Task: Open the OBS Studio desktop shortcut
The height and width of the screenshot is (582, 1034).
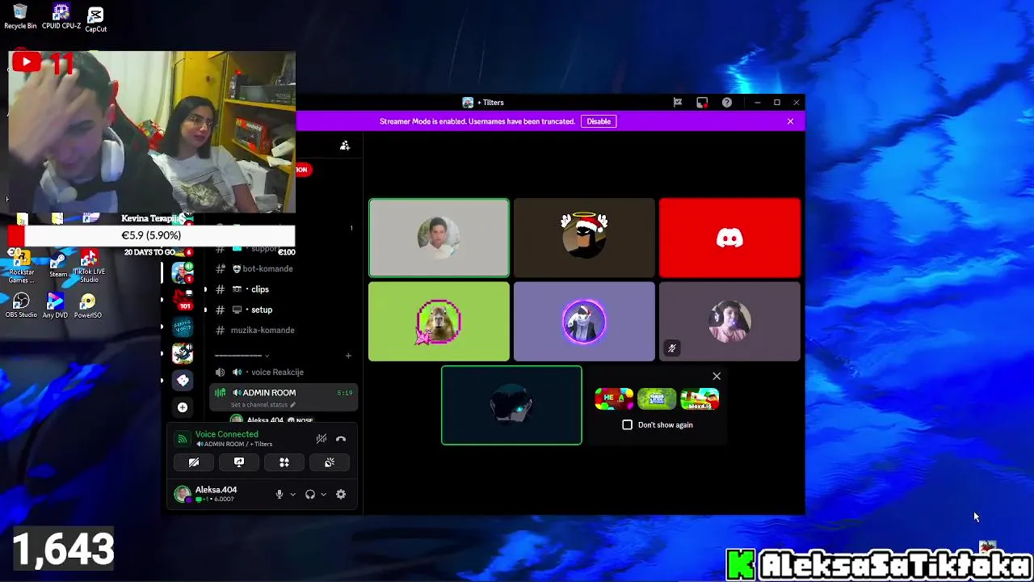Action: pyautogui.click(x=21, y=306)
